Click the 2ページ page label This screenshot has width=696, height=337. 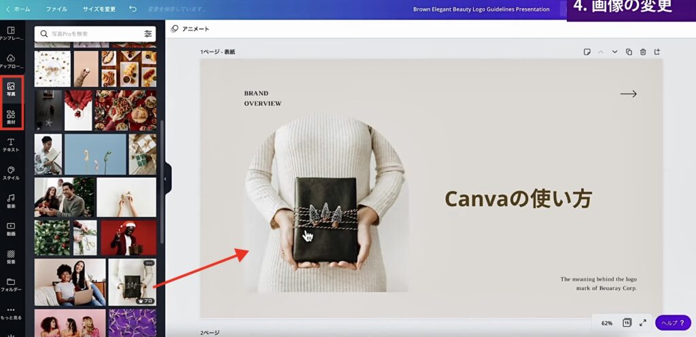209,332
